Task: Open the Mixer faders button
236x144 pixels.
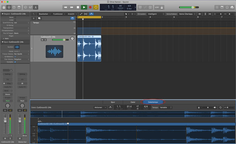Action: pyautogui.click(x=31, y=7)
